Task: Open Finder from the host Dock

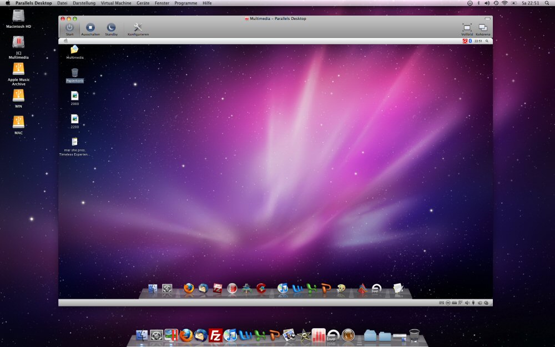Action: coord(142,335)
